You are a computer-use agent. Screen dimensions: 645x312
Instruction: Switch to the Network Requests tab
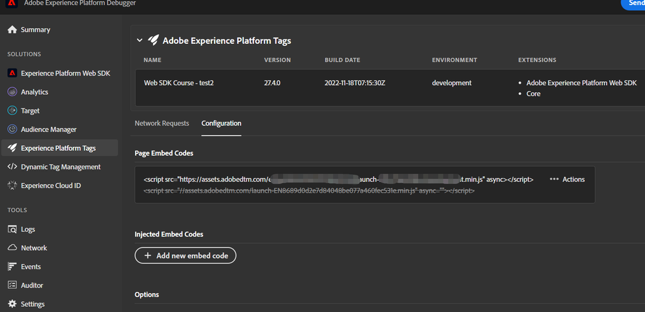[x=162, y=123]
